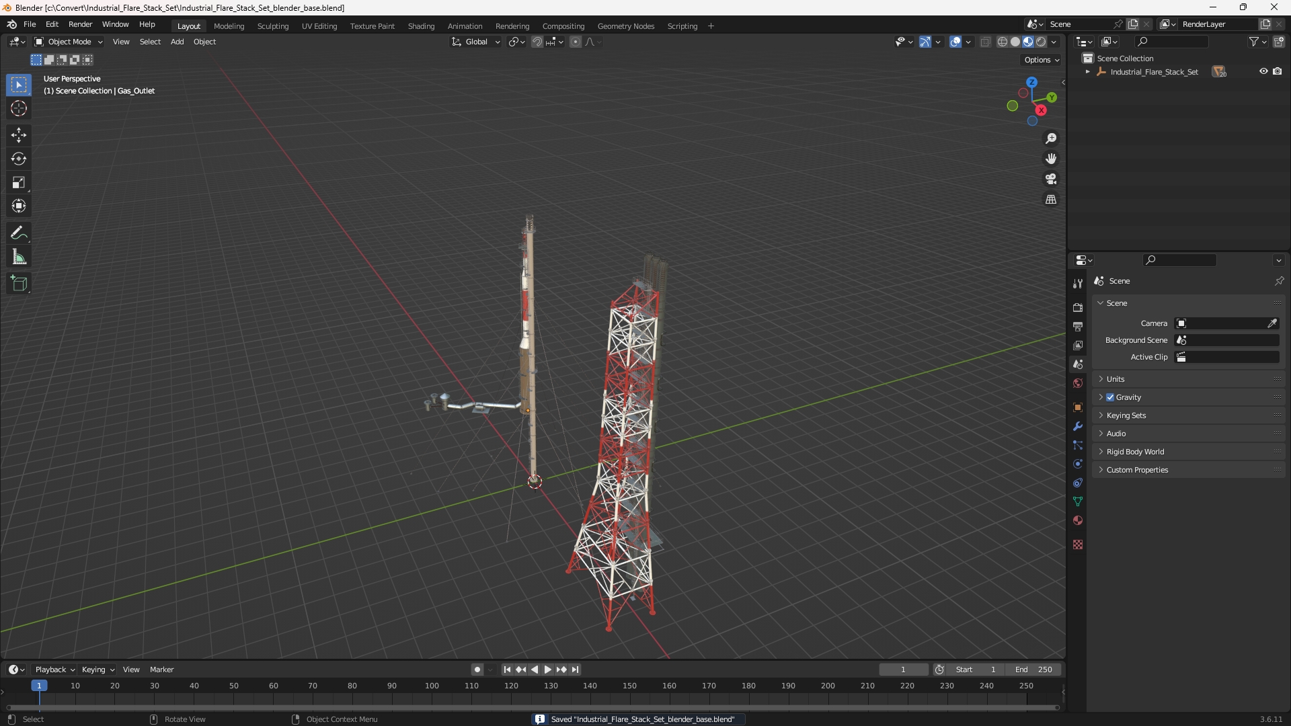Open the timeline Marker menu
The height and width of the screenshot is (726, 1291).
(161, 670)
